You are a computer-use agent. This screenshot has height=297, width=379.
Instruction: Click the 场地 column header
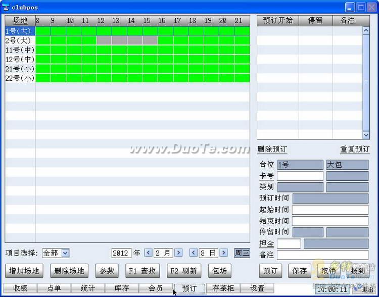point(20,21)
